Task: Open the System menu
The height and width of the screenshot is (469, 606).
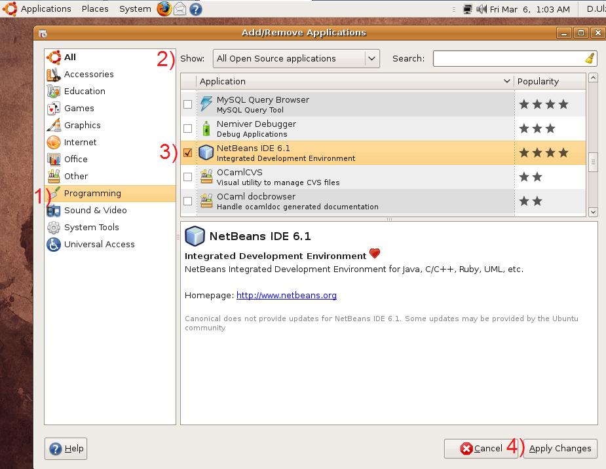Action: [134, 9]
